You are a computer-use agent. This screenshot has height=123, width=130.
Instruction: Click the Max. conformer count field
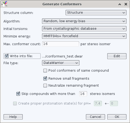[x=61, y=44]
